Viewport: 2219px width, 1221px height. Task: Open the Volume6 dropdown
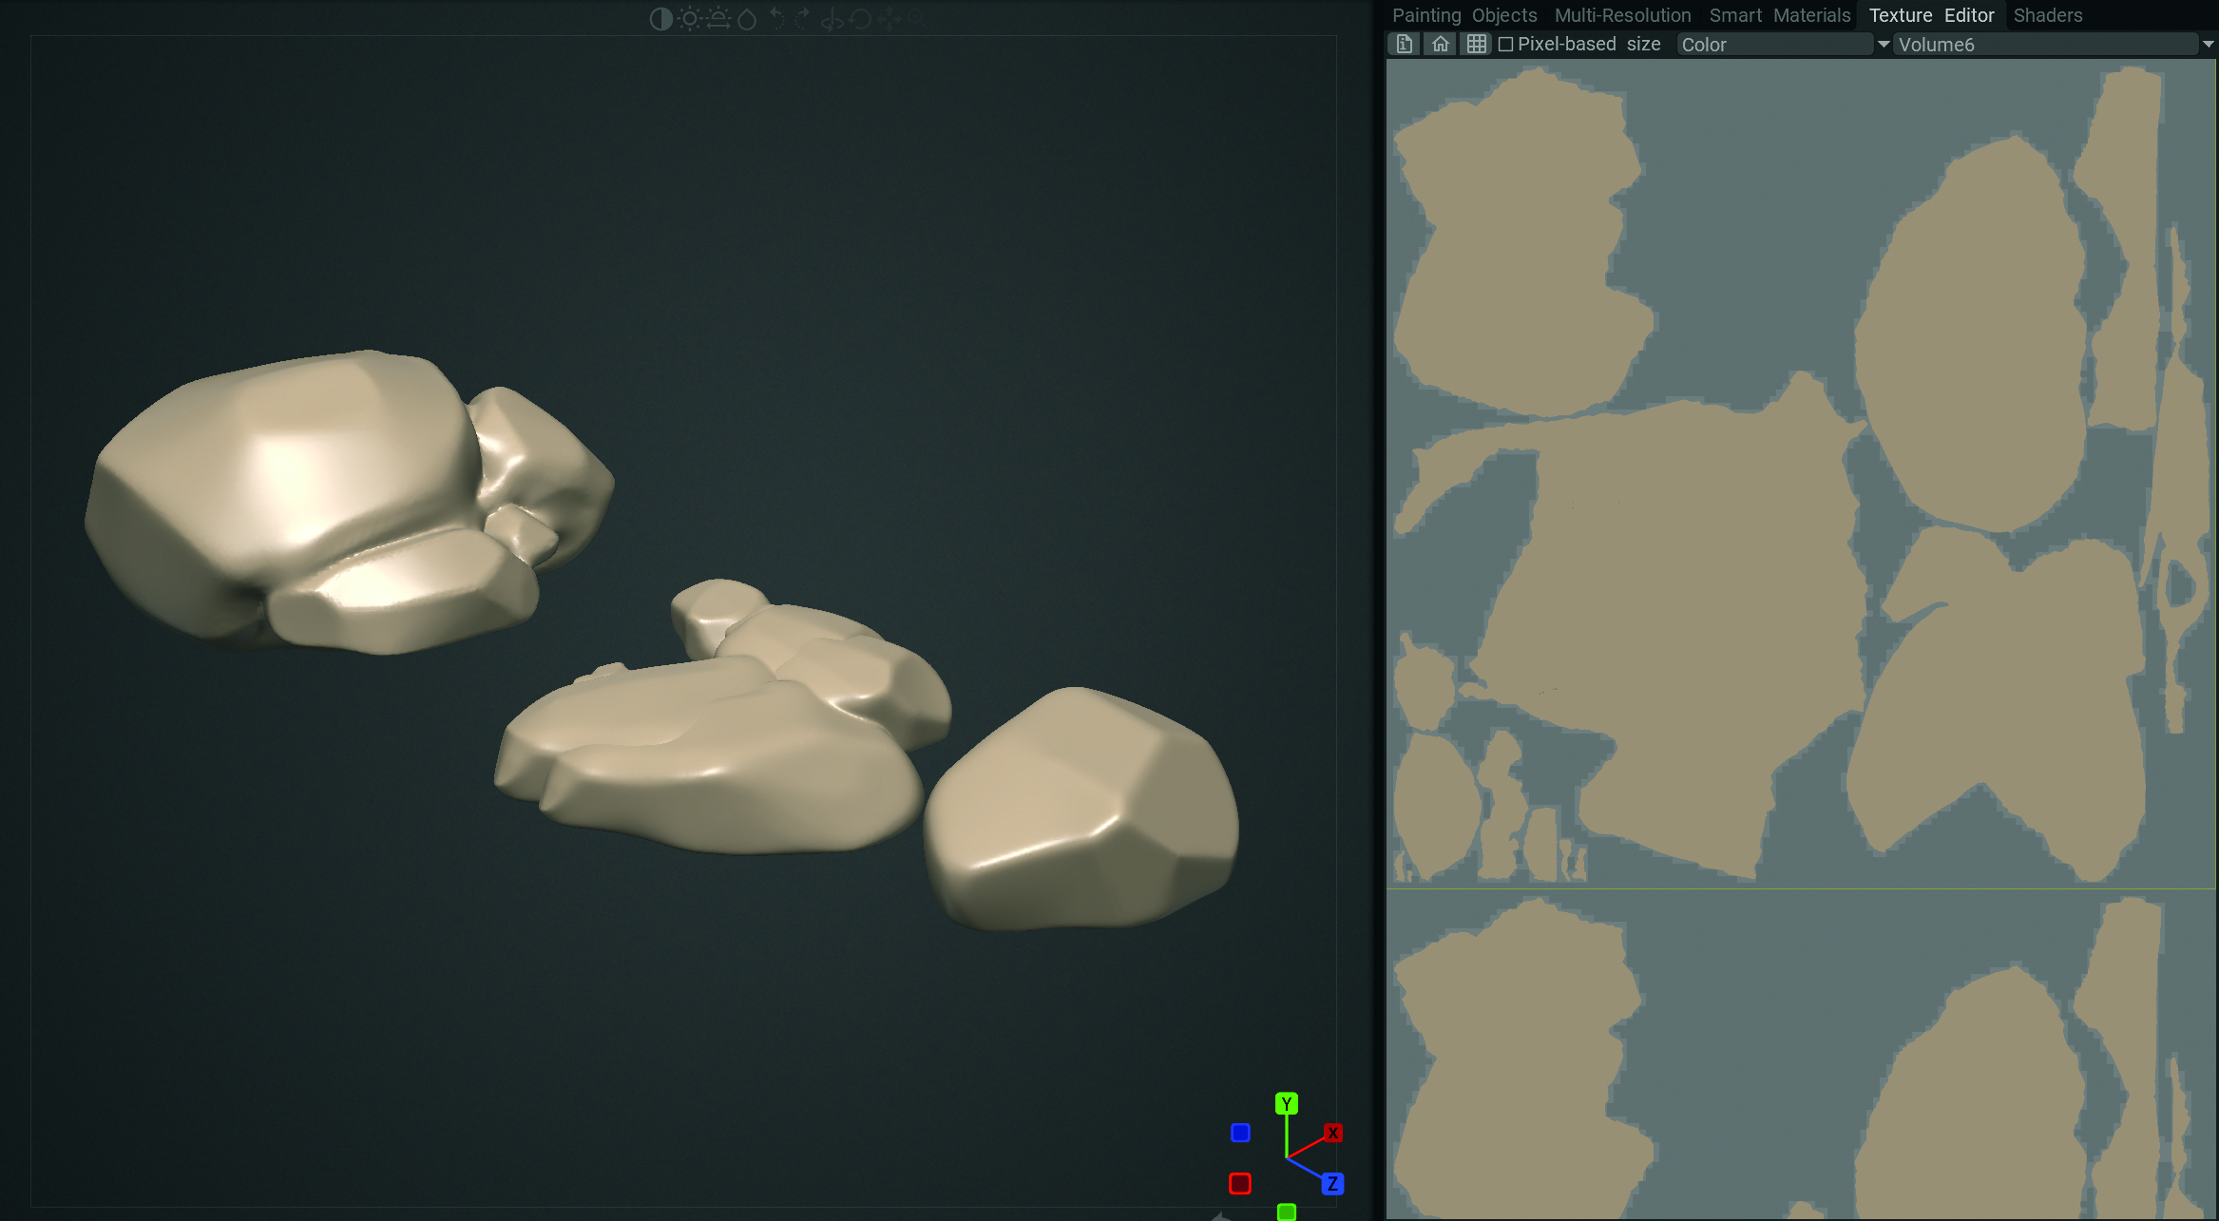click(x=2045, y=45)
